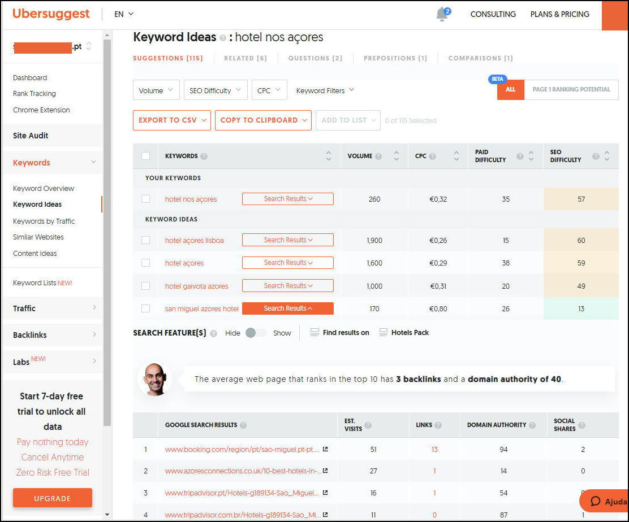The image size is (629, 522).
Task: Open www.booking.com search result link
Action: click(x=242, y=450)
